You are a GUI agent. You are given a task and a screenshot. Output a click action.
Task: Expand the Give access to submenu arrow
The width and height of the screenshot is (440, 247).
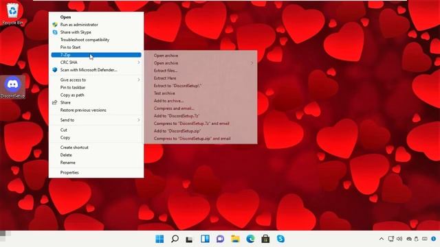point(139,80)
